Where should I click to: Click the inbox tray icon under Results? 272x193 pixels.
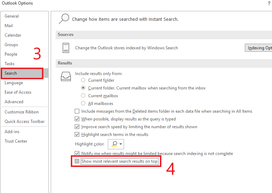(x=66, y=76)
